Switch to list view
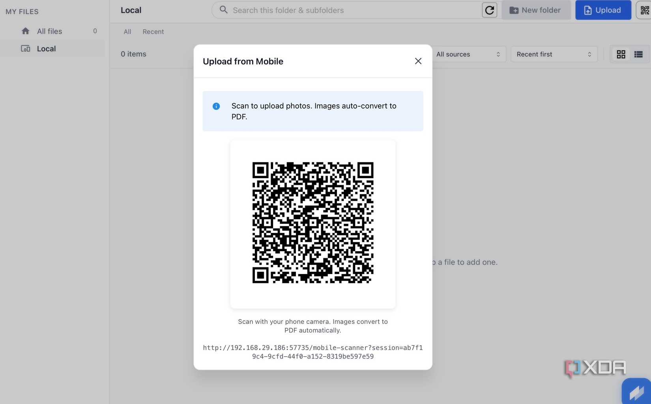Viewport: 651px width, 404px height. 638,54
